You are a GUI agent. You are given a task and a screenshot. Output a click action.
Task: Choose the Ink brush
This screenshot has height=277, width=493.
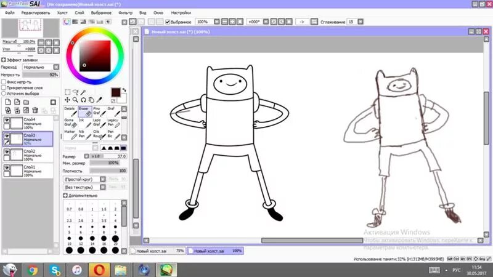tap(85, 122)
